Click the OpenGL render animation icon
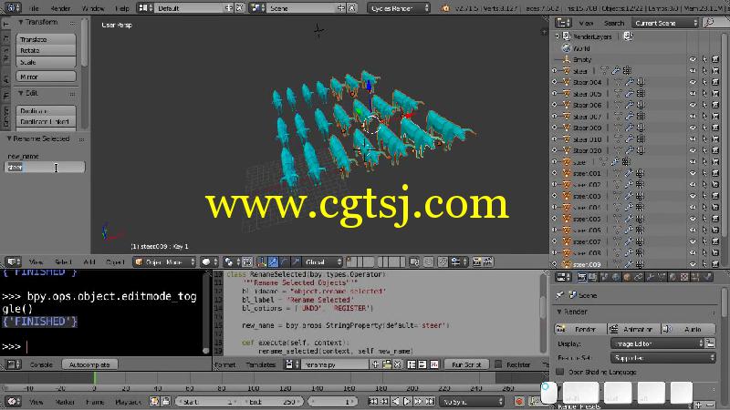730x410 pixels. (x=488, y=262)
